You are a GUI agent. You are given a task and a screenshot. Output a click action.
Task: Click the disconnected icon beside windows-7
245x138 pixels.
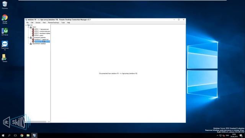coord(33,39)
